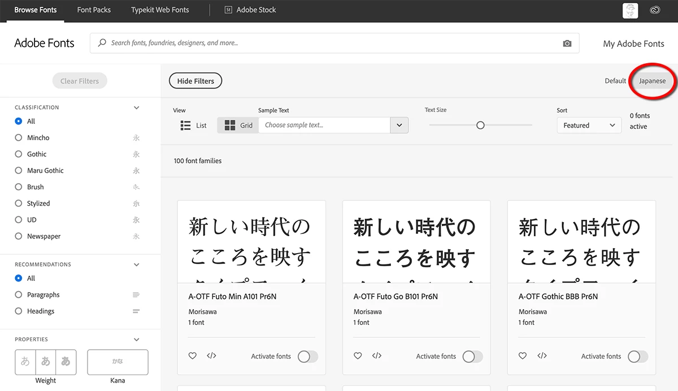Open web code for Futo Go B101

377,356
